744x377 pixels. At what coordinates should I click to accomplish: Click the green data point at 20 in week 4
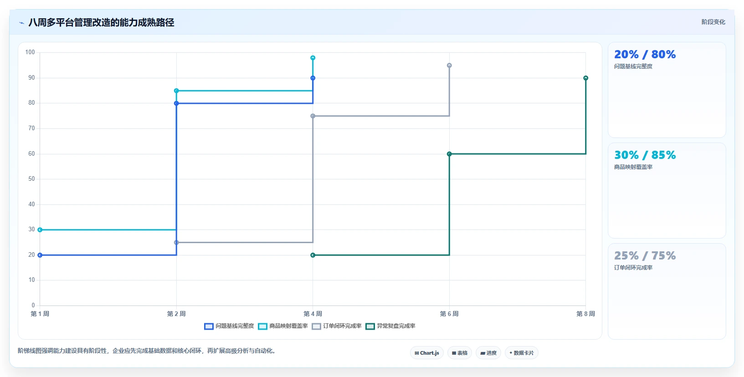click(x=313, y=255)
